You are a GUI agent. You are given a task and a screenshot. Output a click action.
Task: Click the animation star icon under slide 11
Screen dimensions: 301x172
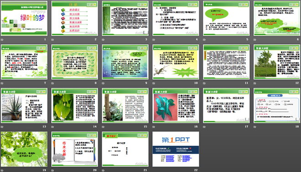[x=204, y=83]
